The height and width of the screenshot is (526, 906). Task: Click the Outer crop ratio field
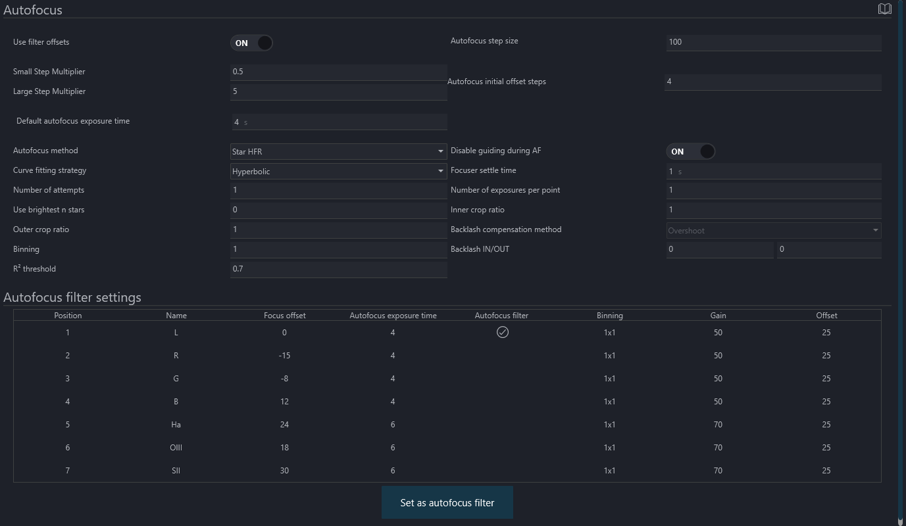point(338,229)
